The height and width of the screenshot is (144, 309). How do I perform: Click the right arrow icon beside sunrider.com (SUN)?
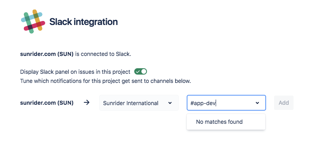click(87, 102)
